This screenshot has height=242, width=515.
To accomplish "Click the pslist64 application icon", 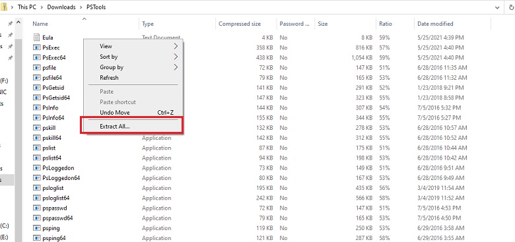I will [37, 158].
